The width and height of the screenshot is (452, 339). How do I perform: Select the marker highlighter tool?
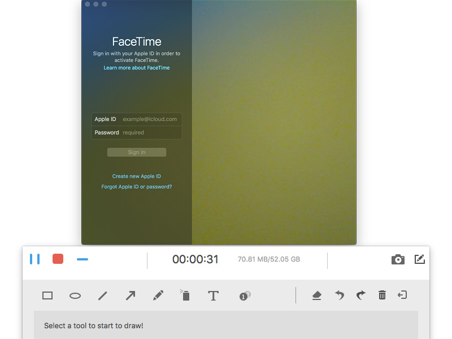click(185, 295)
